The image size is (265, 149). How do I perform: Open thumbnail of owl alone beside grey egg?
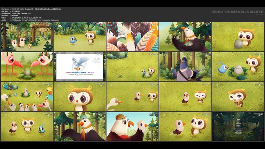click(x=238, y=37)
